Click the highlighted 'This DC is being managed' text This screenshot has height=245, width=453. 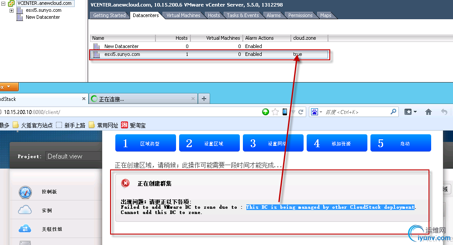coord(331,207)
